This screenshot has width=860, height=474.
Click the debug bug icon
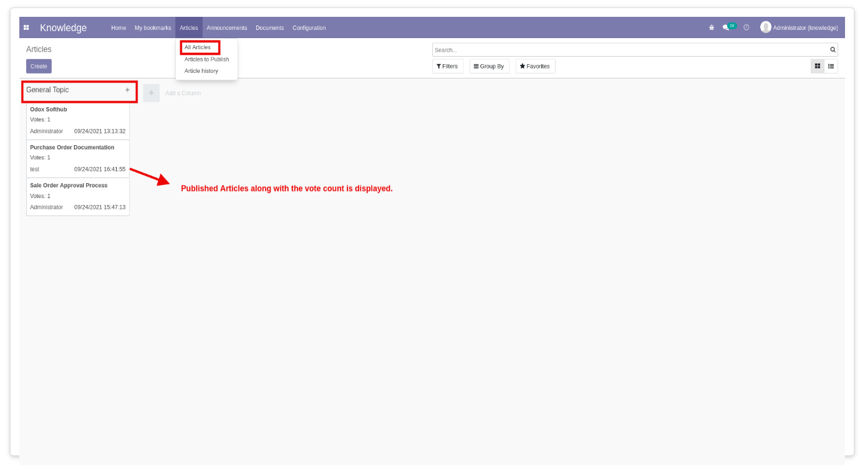(x=712, y=27)
